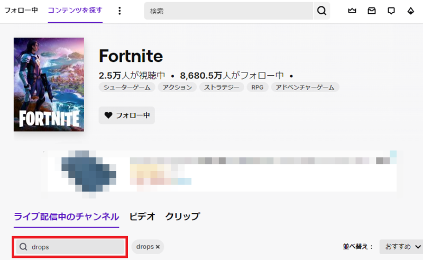Open the three-dot more menu
This screenshot has width=423, height=260.
tap(119, 11)
